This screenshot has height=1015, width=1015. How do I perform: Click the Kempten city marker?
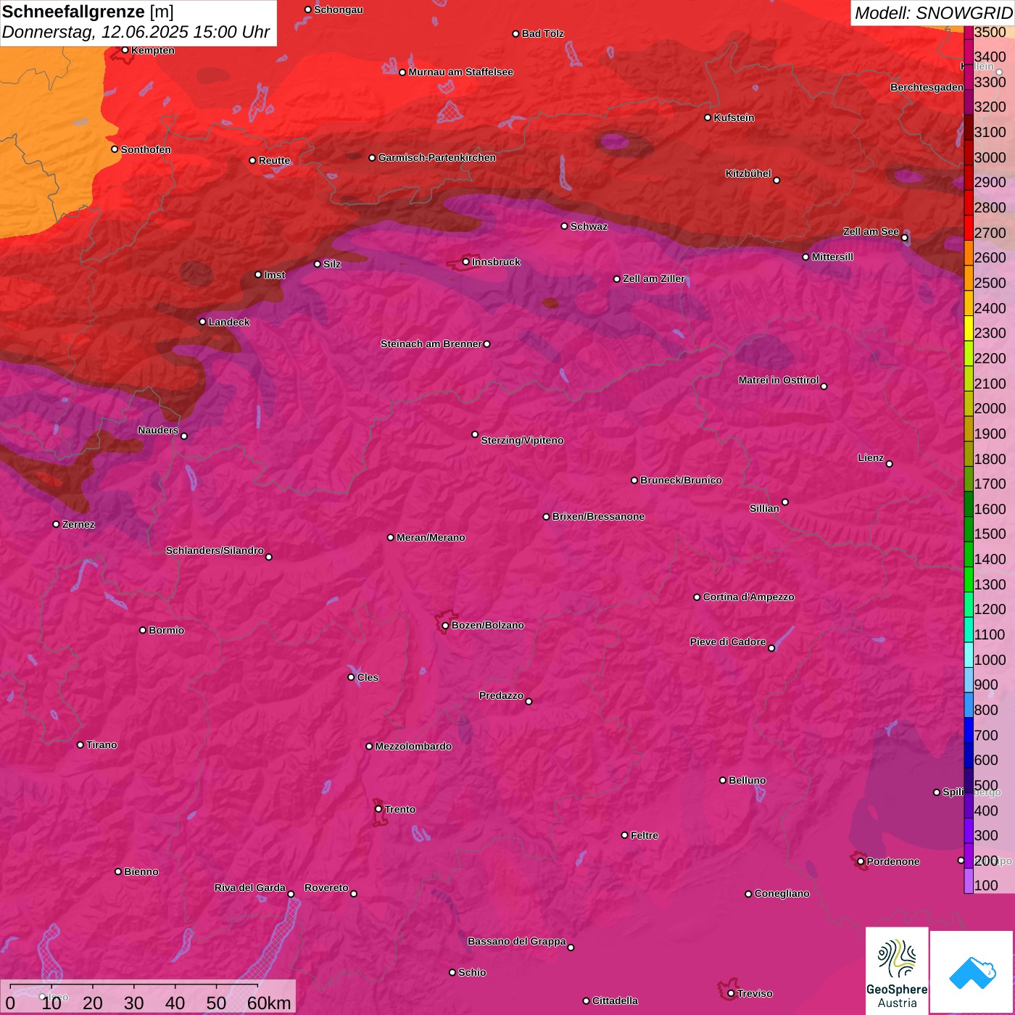(125, 50)
